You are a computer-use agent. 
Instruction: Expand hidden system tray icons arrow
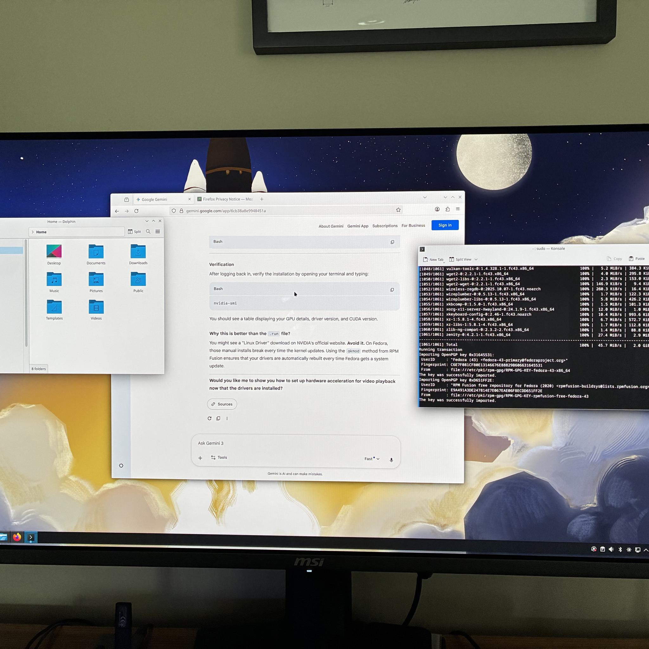tap(646, 550)
